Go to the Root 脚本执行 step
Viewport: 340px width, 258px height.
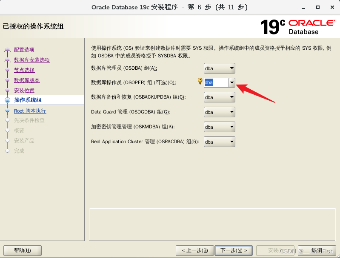30,111
